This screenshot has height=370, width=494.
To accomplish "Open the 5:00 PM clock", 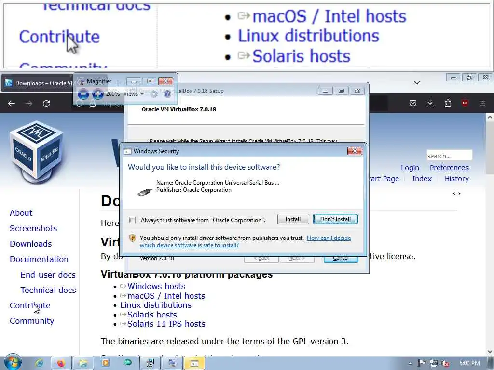I will click(469, 363).
